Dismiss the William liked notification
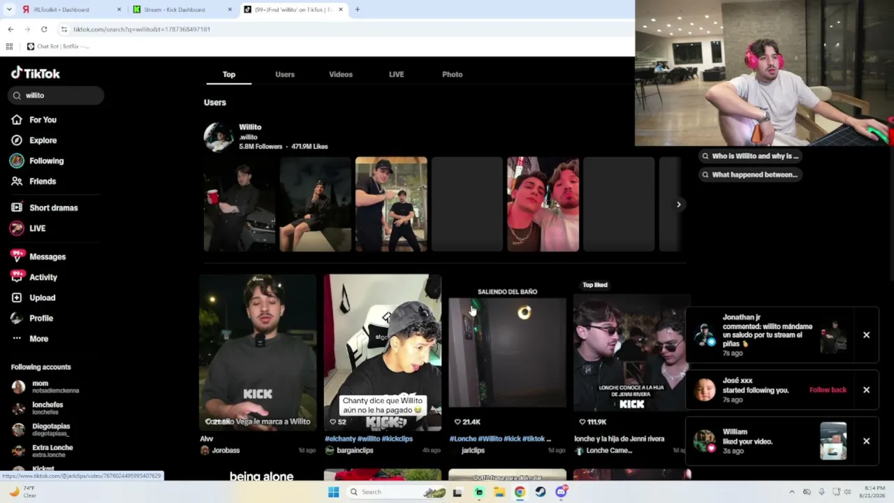The image size is (894, 503). coord(866,442)
